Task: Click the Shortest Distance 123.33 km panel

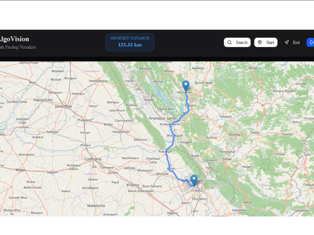Action: [x=130, y=42]
